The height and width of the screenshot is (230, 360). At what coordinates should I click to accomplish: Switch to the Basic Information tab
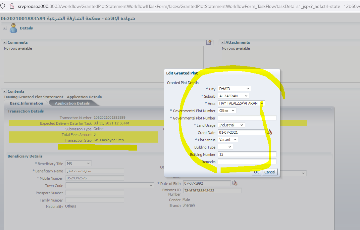[26, 103]
